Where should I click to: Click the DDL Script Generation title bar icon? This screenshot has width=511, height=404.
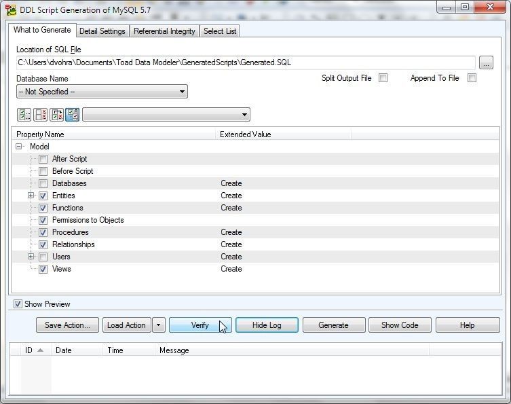11,10
